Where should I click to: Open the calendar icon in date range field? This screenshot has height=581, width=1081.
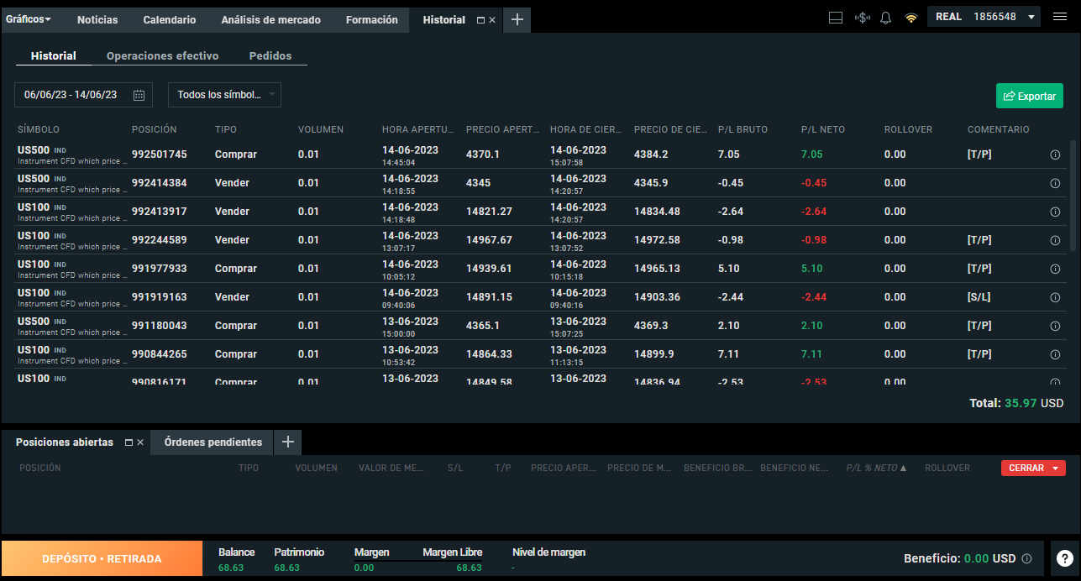139,96
